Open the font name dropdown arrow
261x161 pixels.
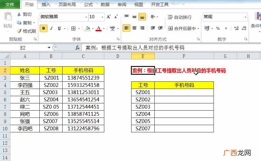coord(86,17)
